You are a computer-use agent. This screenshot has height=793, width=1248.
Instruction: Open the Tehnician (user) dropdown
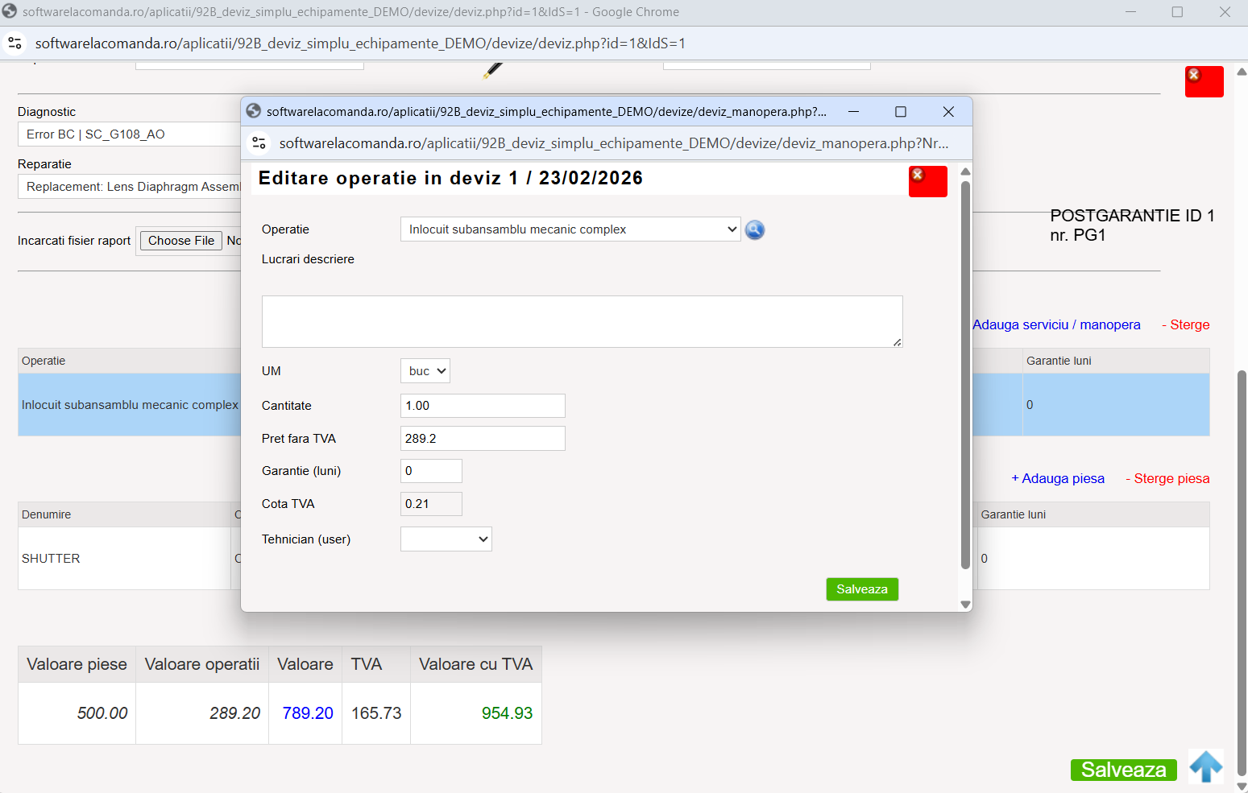(446, 539)
